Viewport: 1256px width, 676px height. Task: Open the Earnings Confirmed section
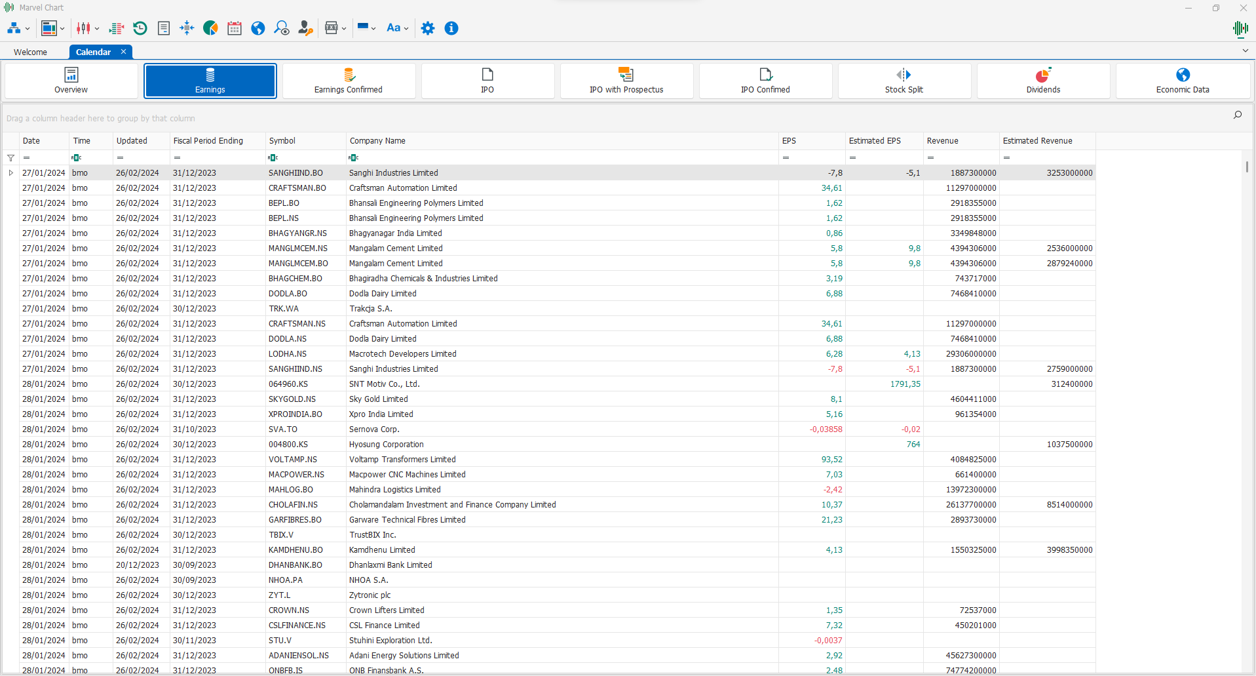pos(349,81)
